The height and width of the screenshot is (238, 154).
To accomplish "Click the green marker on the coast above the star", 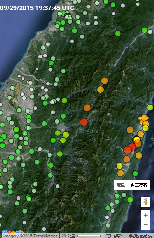I will pos(150,107).
